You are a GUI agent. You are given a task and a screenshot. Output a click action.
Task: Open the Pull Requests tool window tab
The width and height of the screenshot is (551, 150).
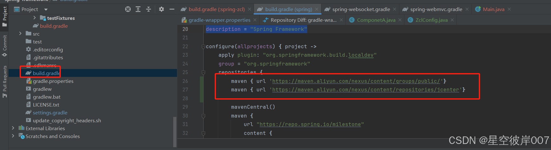tap(4, 82)
